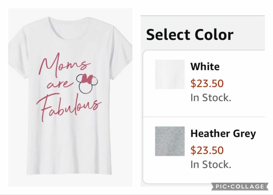
Task: Click the 'Moms' script text on shirt
Action: tap(64, 65)
